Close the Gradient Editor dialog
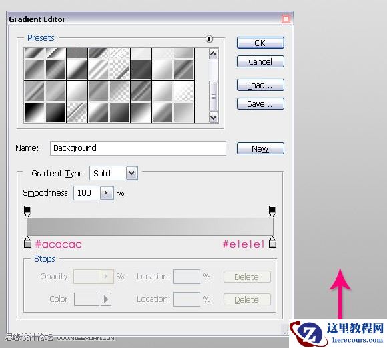 (286, 19)
